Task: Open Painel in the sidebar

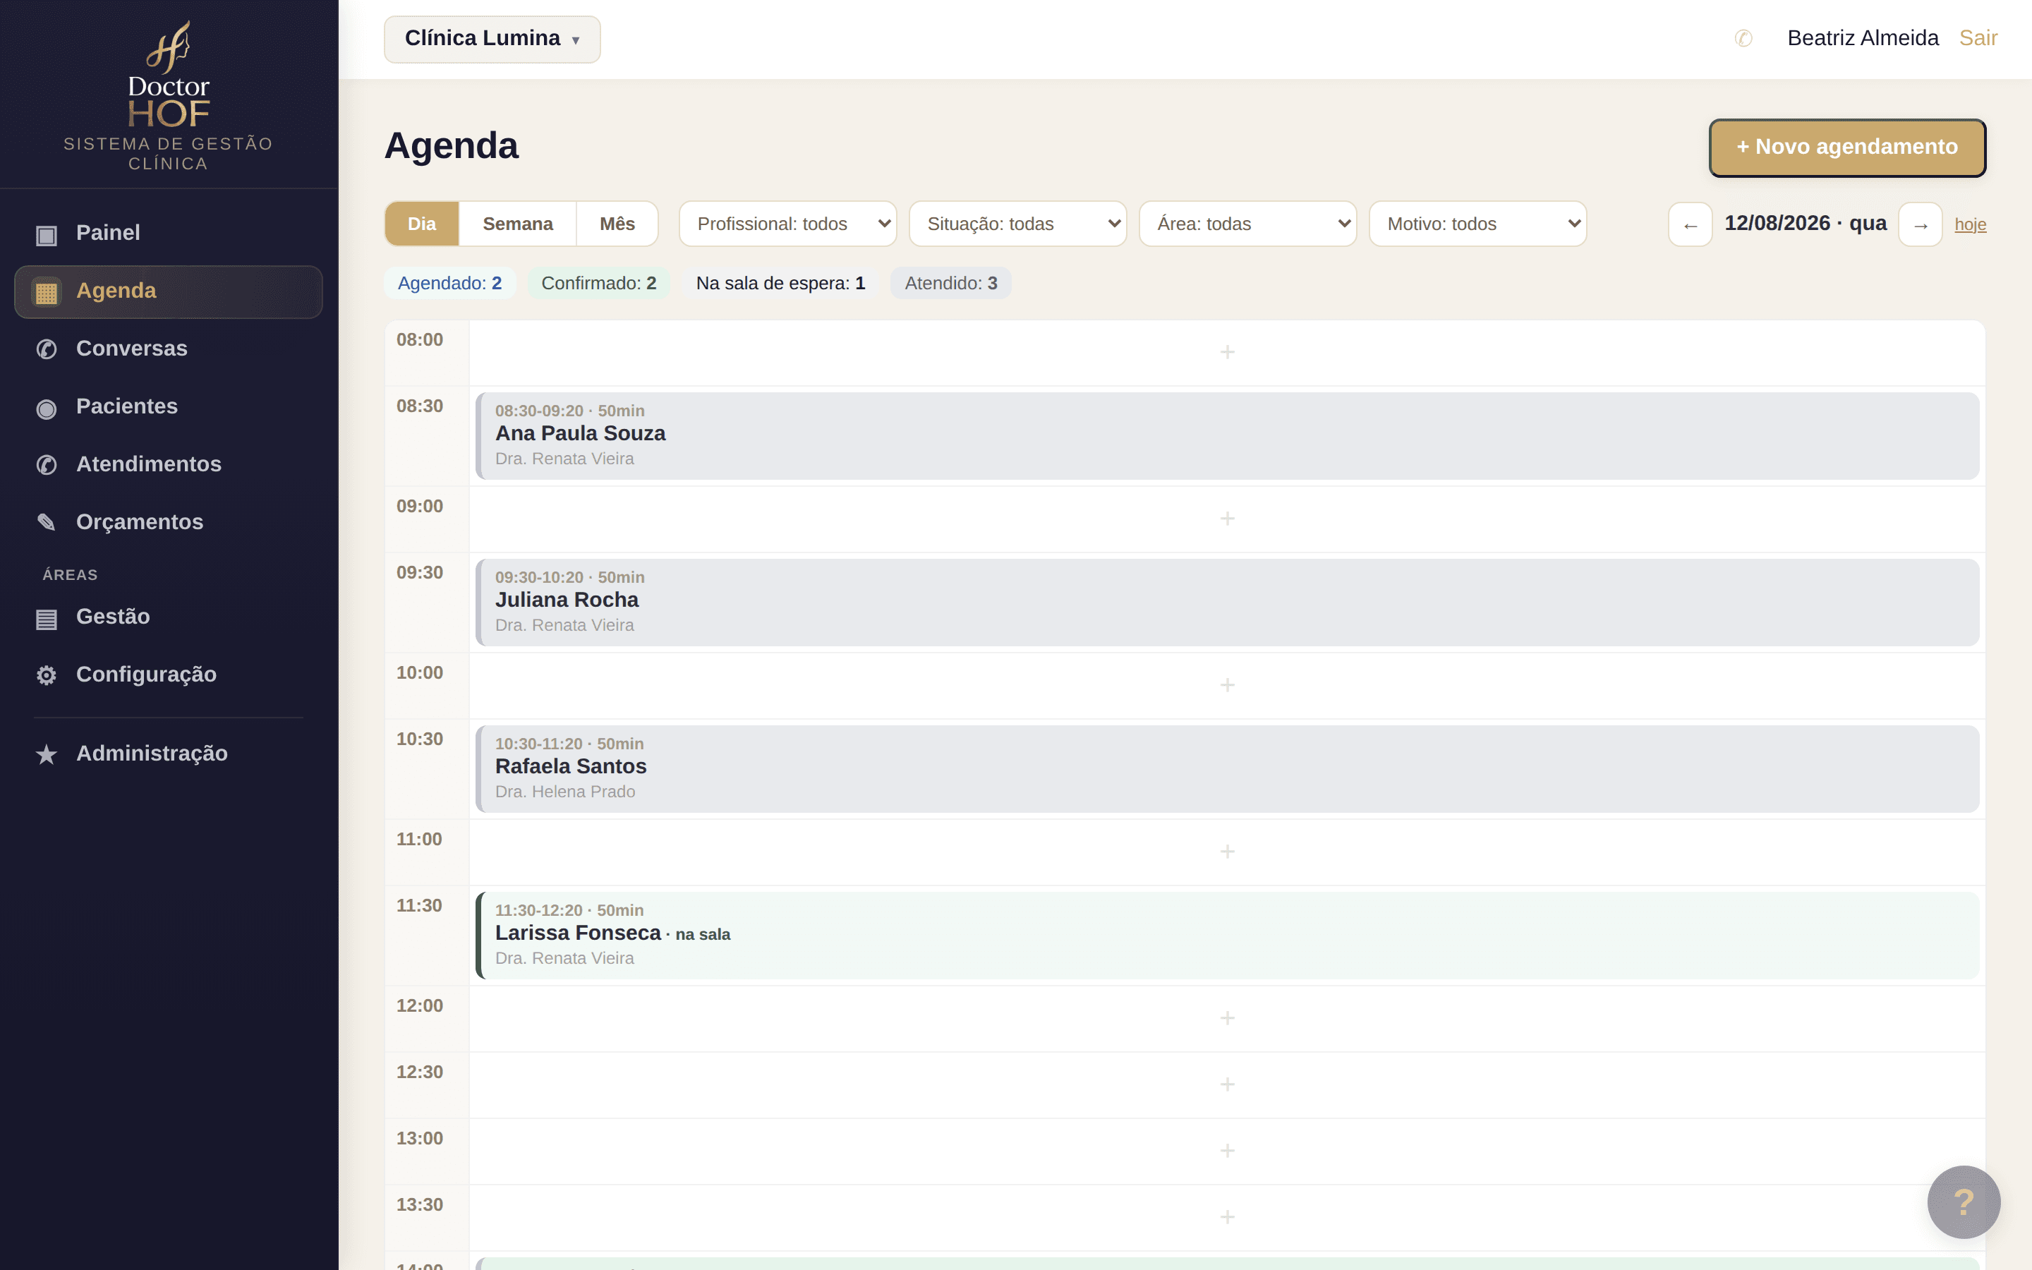Action: [168, 234]
